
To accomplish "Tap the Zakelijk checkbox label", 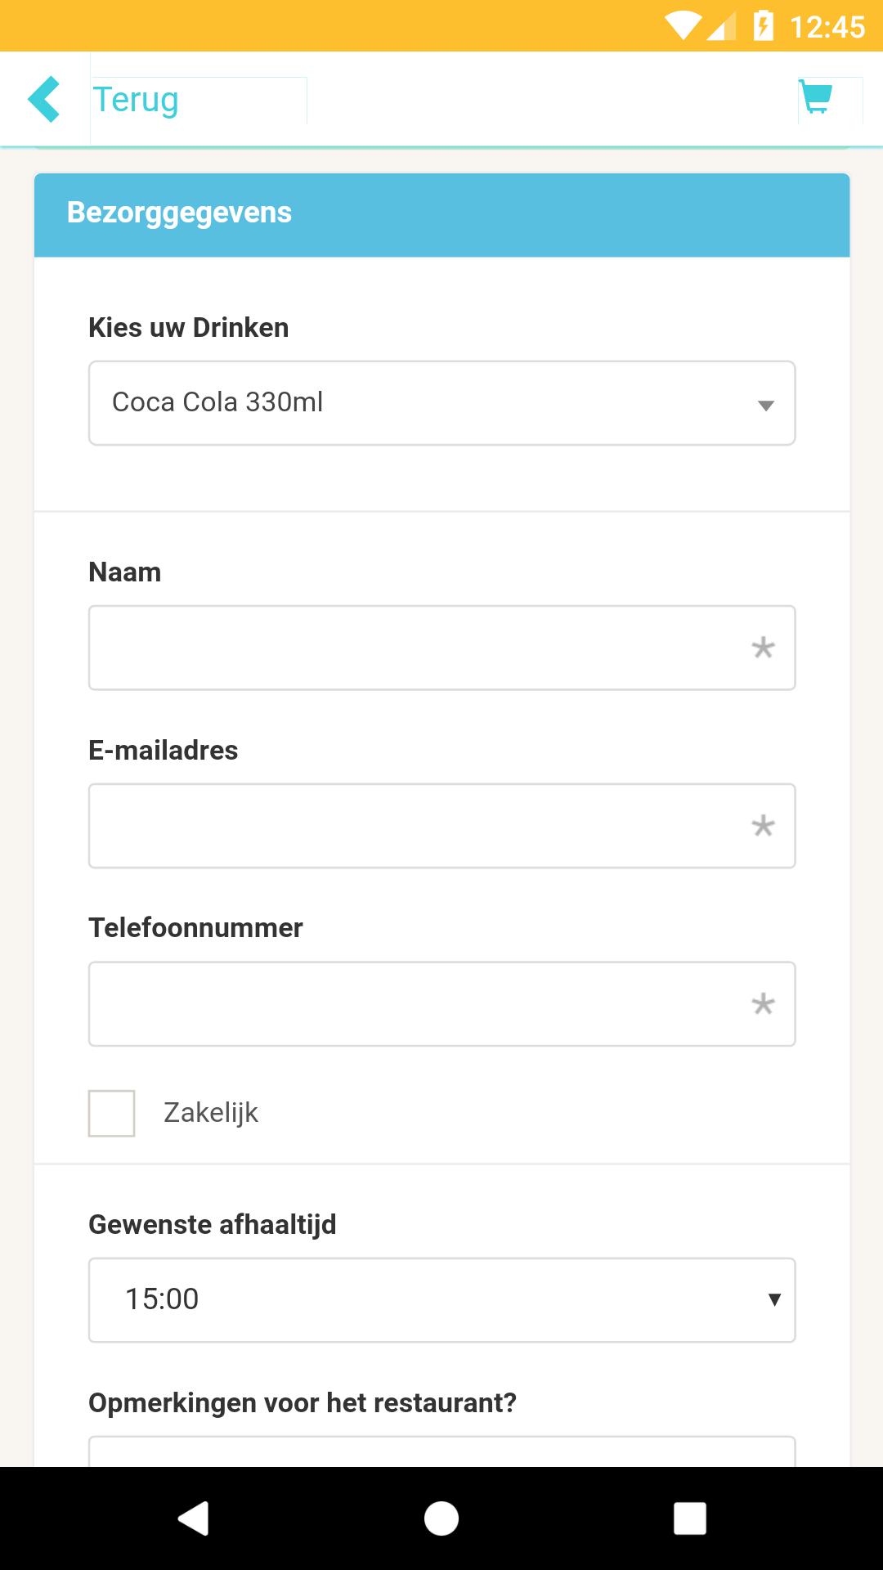I will (211, 1113).
